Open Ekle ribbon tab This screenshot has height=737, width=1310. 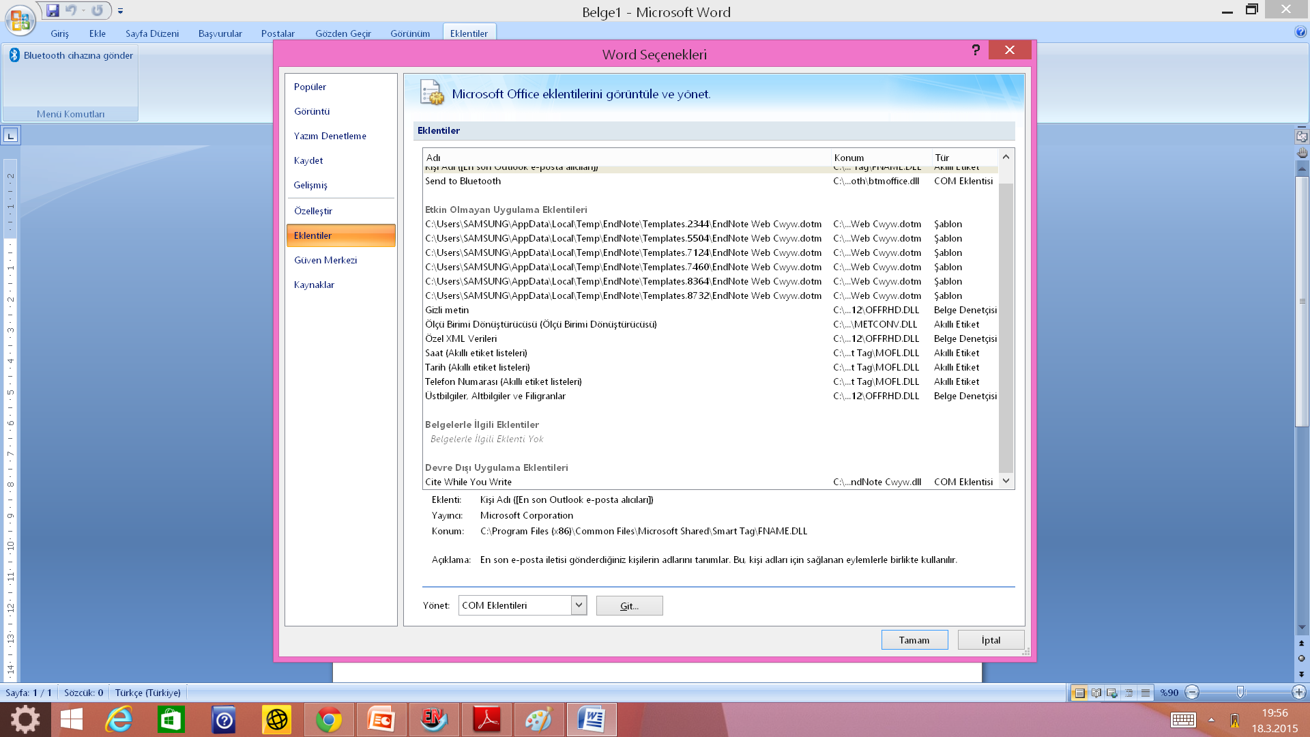click(x=98, y=33)
